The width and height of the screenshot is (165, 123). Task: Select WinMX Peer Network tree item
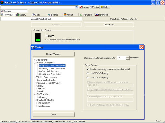click(x=46, y=77)
